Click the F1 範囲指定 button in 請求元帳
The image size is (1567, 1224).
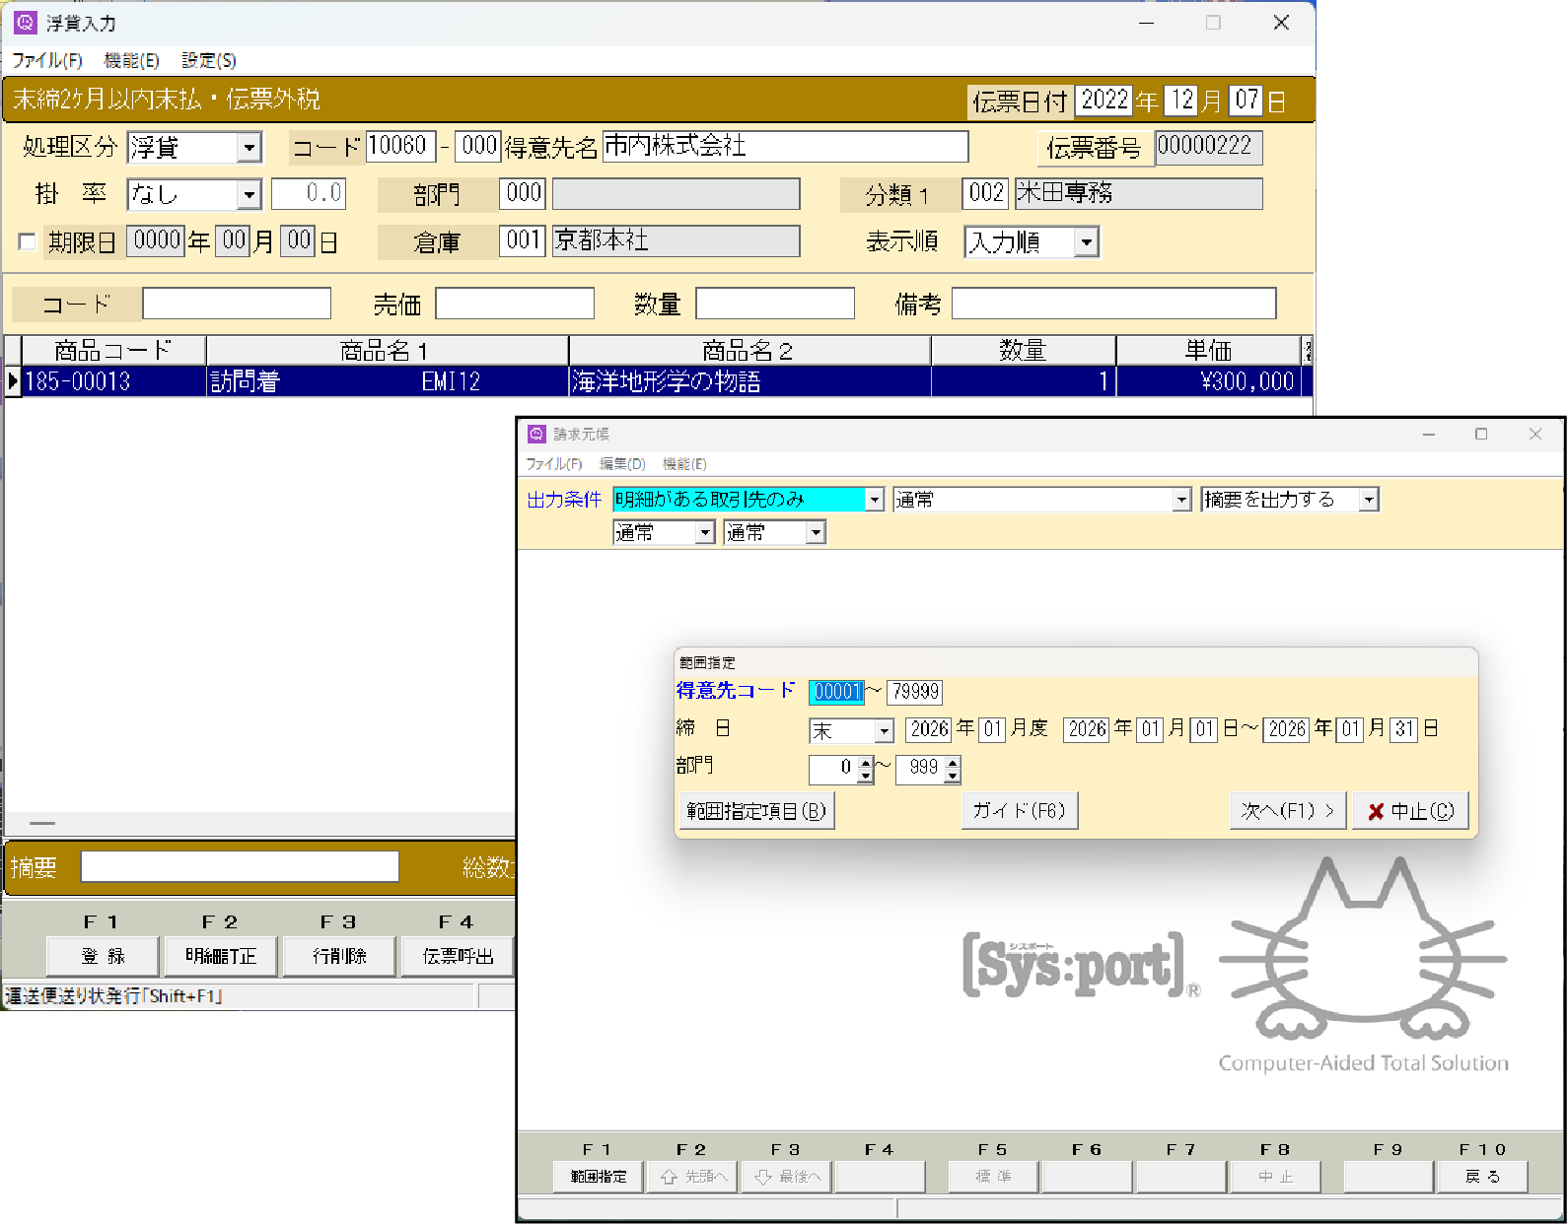(599, 1177)
